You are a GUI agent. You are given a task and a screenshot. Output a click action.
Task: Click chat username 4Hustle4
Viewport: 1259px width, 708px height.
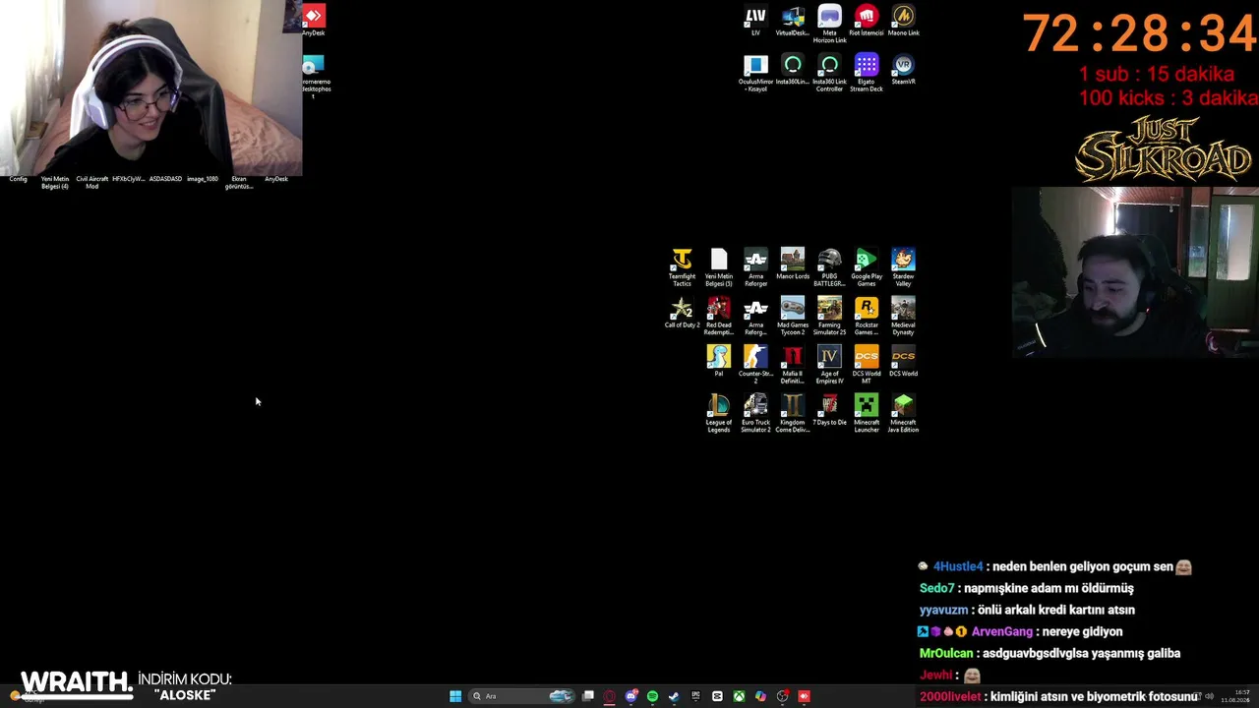tap(958, 566)
